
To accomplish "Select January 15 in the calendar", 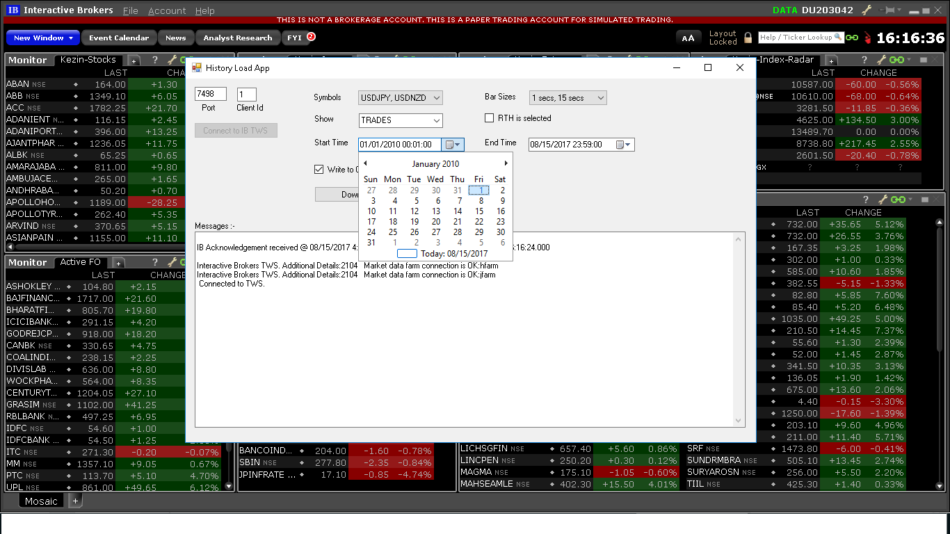I will tap(479, 211).
